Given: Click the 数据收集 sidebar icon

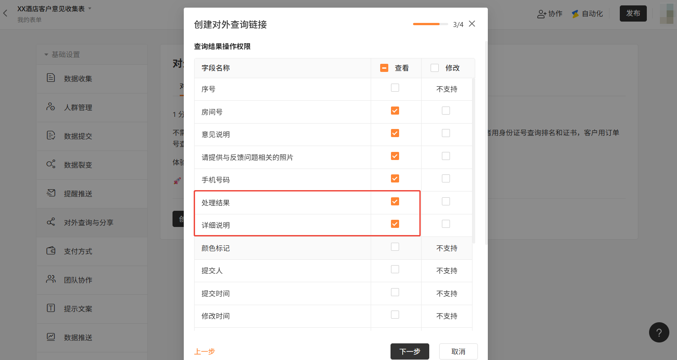Looking at the screenshot, I should 51,78.
